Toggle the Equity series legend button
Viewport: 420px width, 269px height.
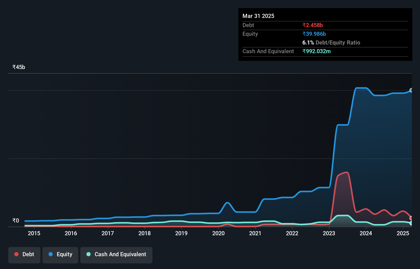pos(60,255)
